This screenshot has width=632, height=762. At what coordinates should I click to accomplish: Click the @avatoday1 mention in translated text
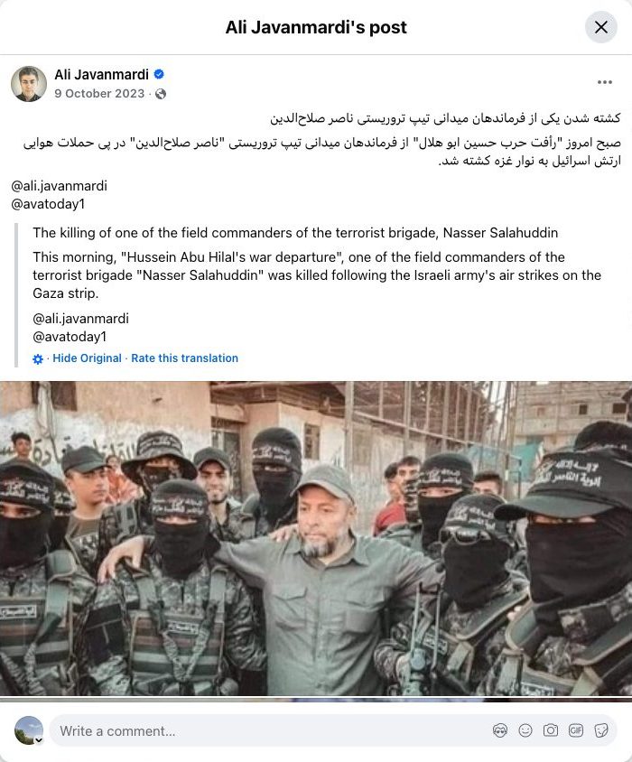tap(70, 337)
